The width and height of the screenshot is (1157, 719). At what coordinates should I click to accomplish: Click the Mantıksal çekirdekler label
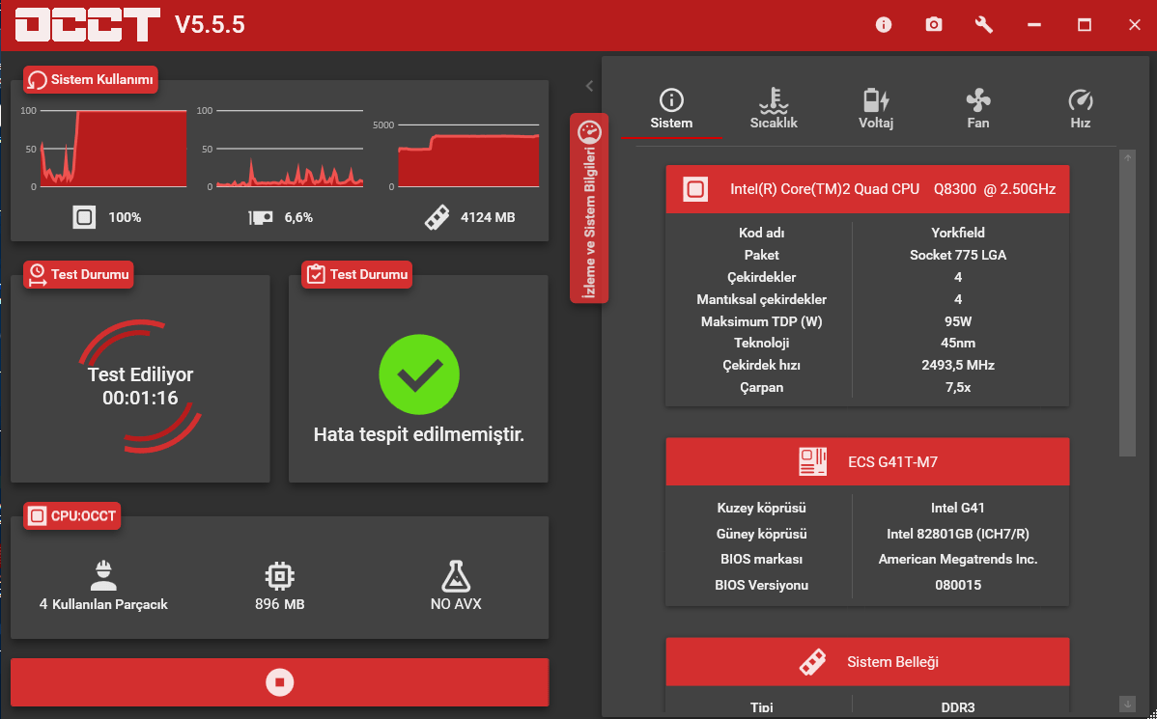point(761,299)
